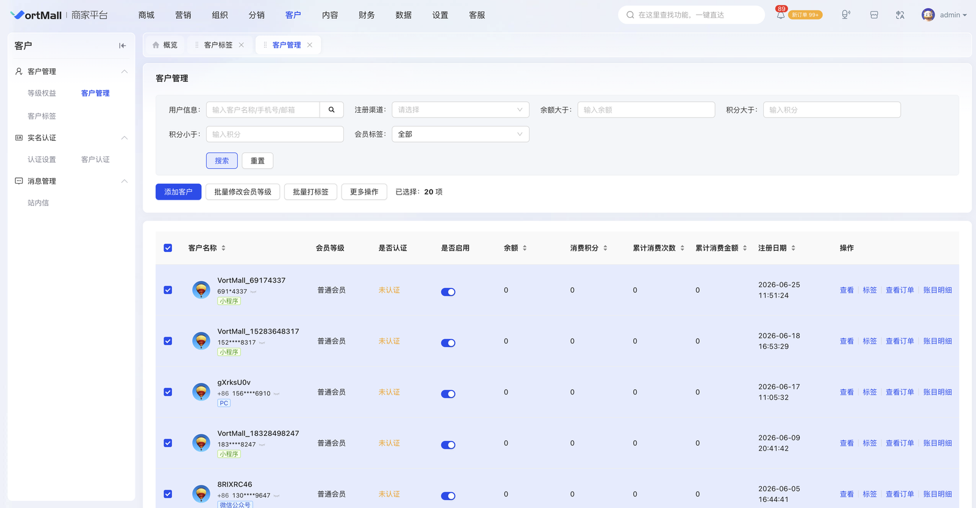Collapse the 客户 sidebar panel
Screen dimensions: 976x508
click(123, 46)
